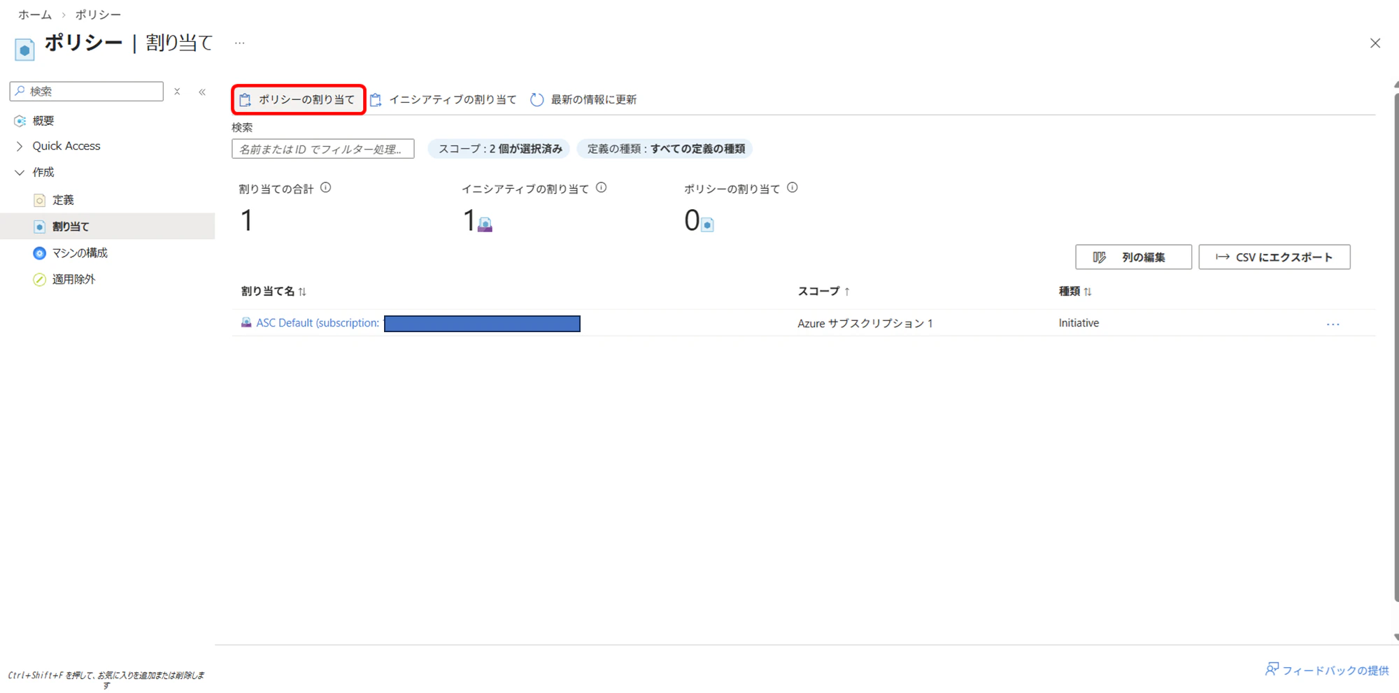Click the Policy blade header icon
This screenshot has height=693, width=1399.
click(24, 49)
